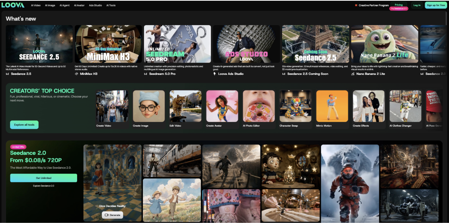The width and height of the screenshot is (449, 223).
Task: Select the AI Photo Editor tool card
Action: pos(259,109)
